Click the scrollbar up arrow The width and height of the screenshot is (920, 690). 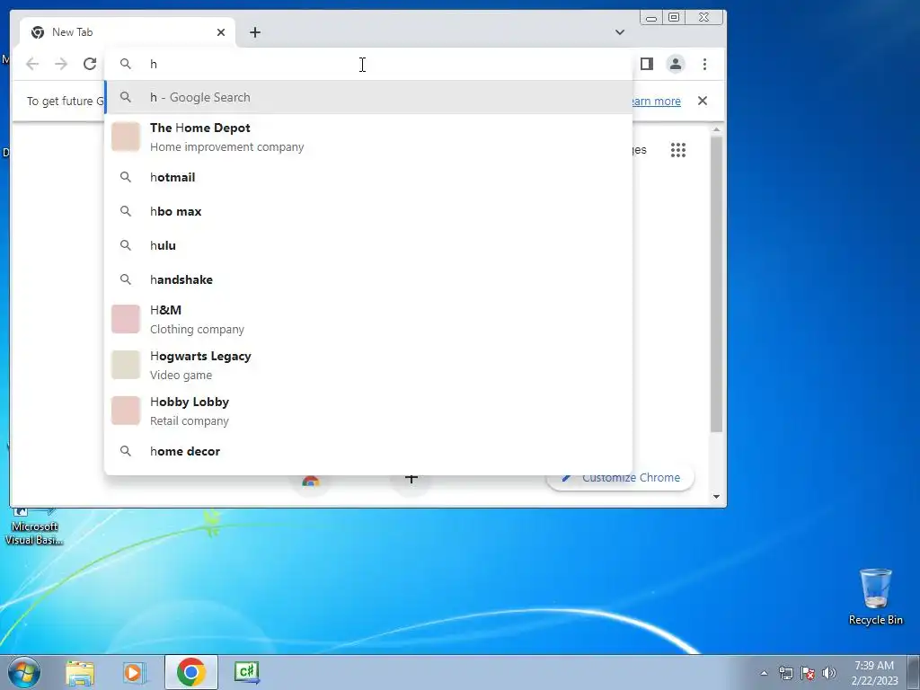click(716, 129)
